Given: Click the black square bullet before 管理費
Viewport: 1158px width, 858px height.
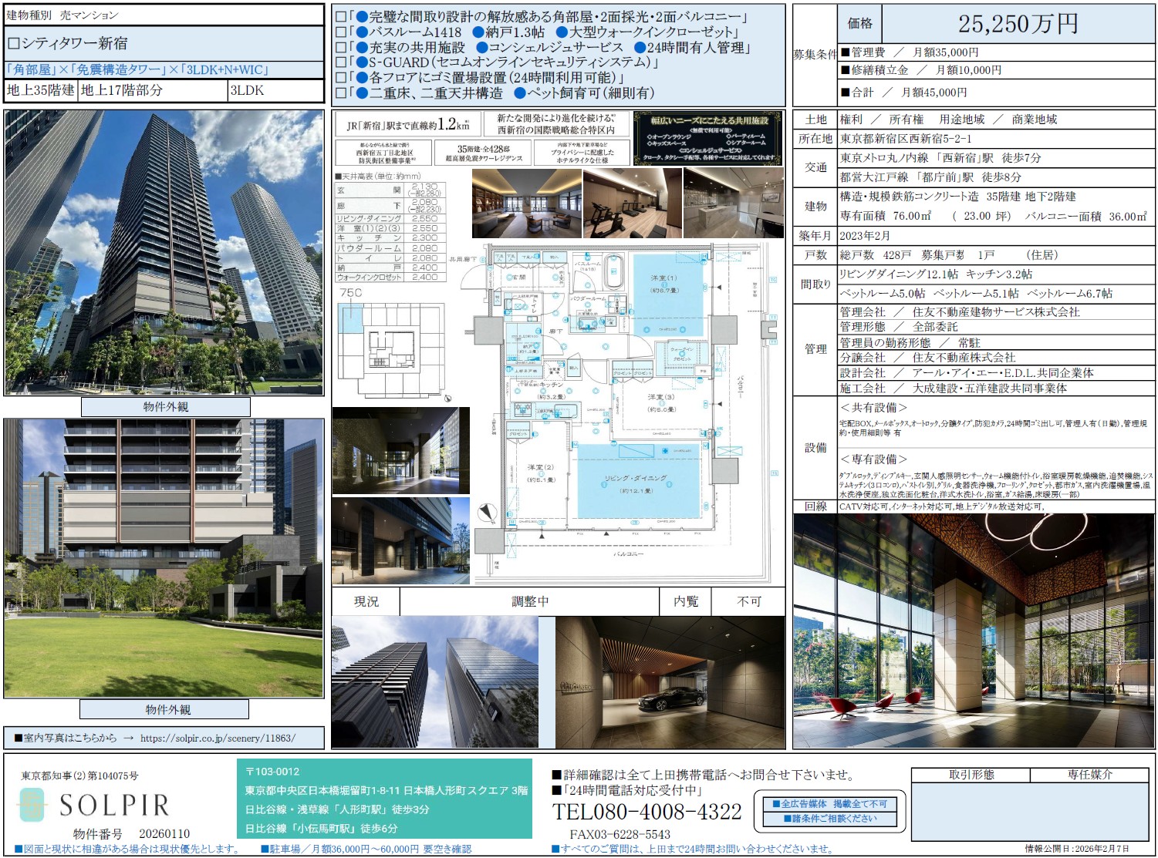Looking at the screenshot, I should click(845, 52).
